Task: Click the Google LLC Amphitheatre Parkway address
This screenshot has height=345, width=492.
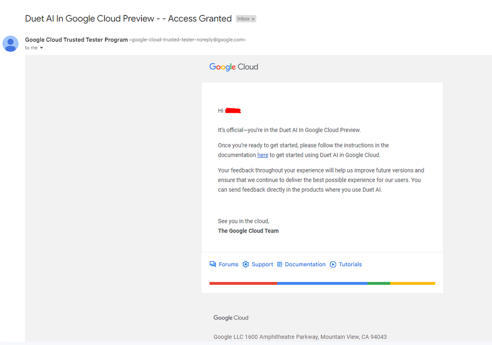Action: click(x=300, y=337)
